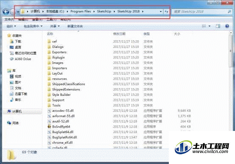Select the ifcplugin folder icon
Screen dimensions: 235x164
point(49,57)
